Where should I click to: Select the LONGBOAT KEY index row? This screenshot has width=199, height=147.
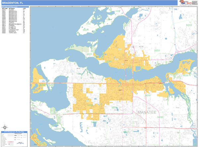point(13,30)
